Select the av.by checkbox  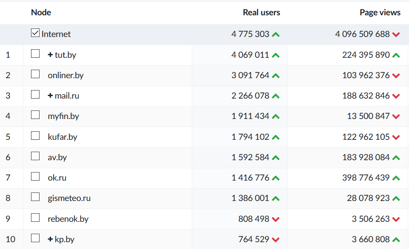(x=35, y=156)
